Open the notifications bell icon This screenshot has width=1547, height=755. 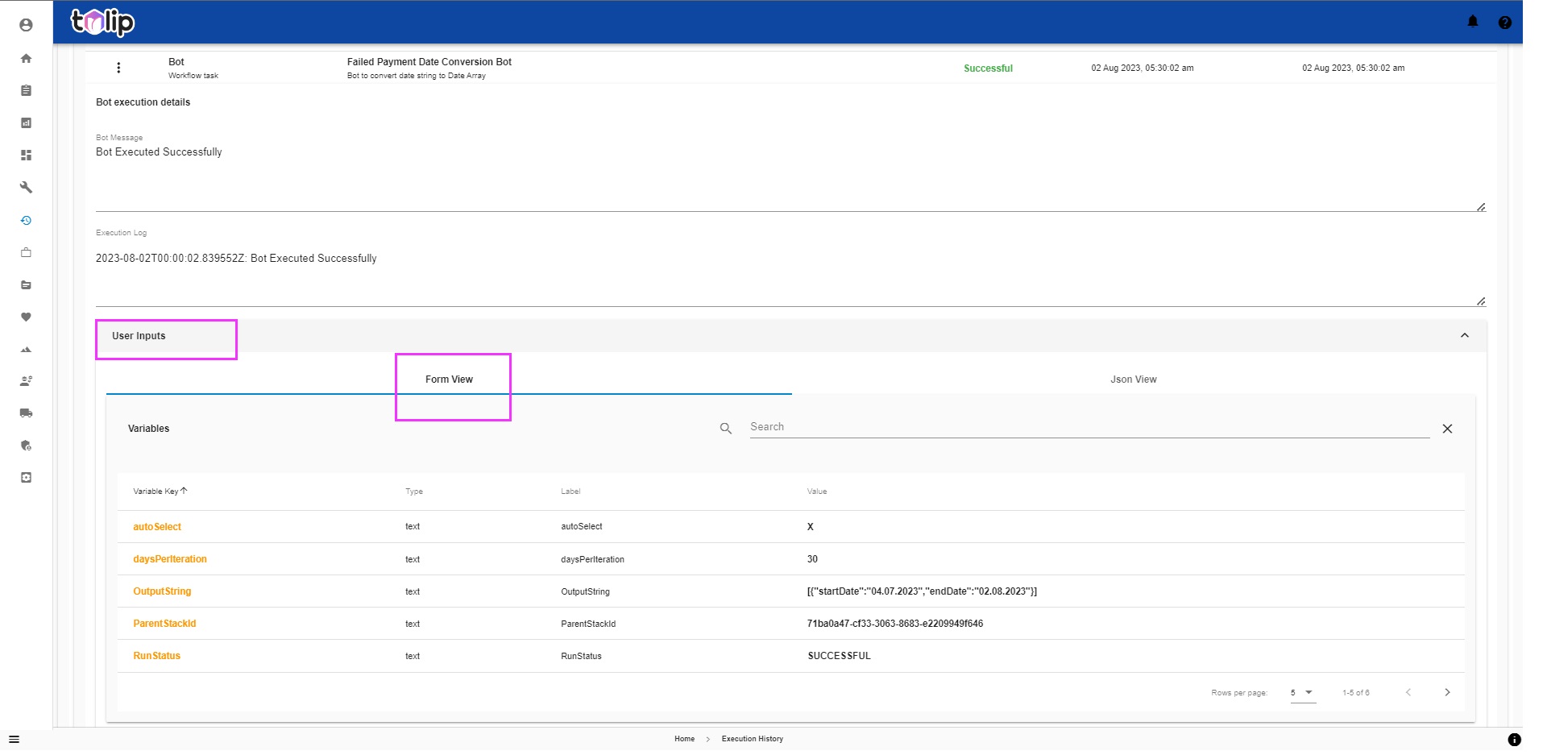coord(1473,22)
